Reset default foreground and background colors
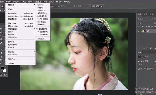 tap(1, 71)
